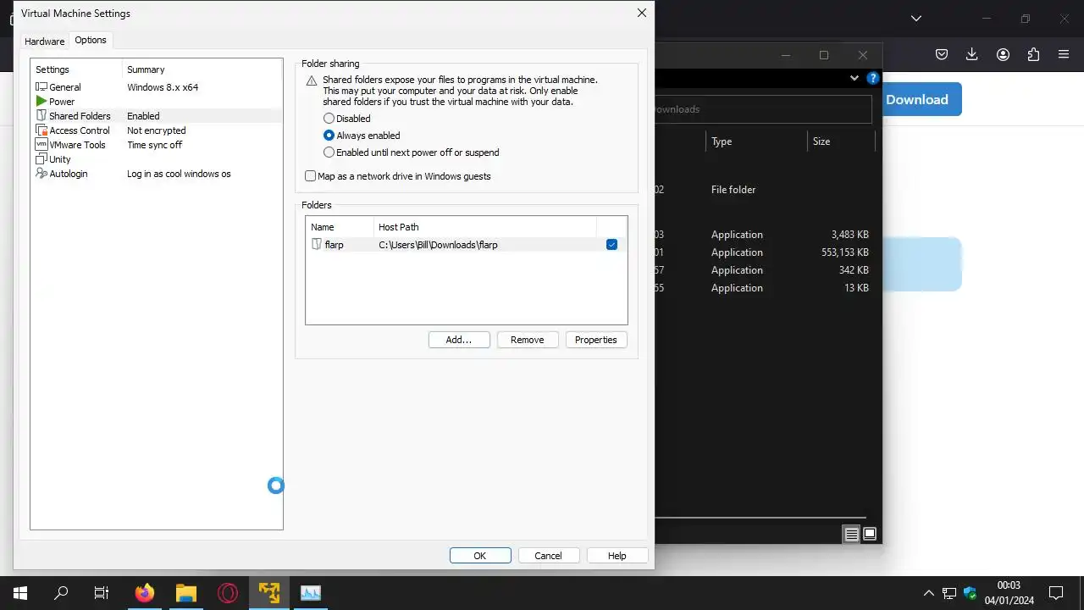Expand the Explorer ribbon chevron
The image size is (1084, 610).
point(854,78)
